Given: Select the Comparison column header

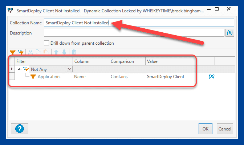Looking at the screenshot, I should pyautogui.click(x=127, y=61).
